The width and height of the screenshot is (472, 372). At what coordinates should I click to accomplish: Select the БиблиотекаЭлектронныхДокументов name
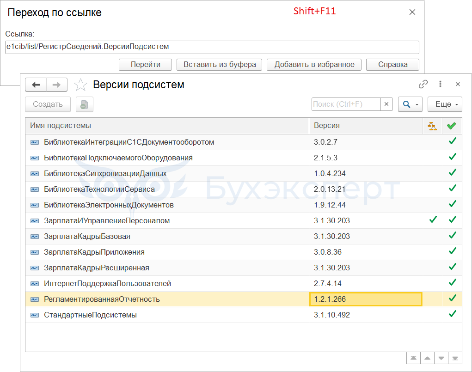pyautogui.click(x=109, y=205)
